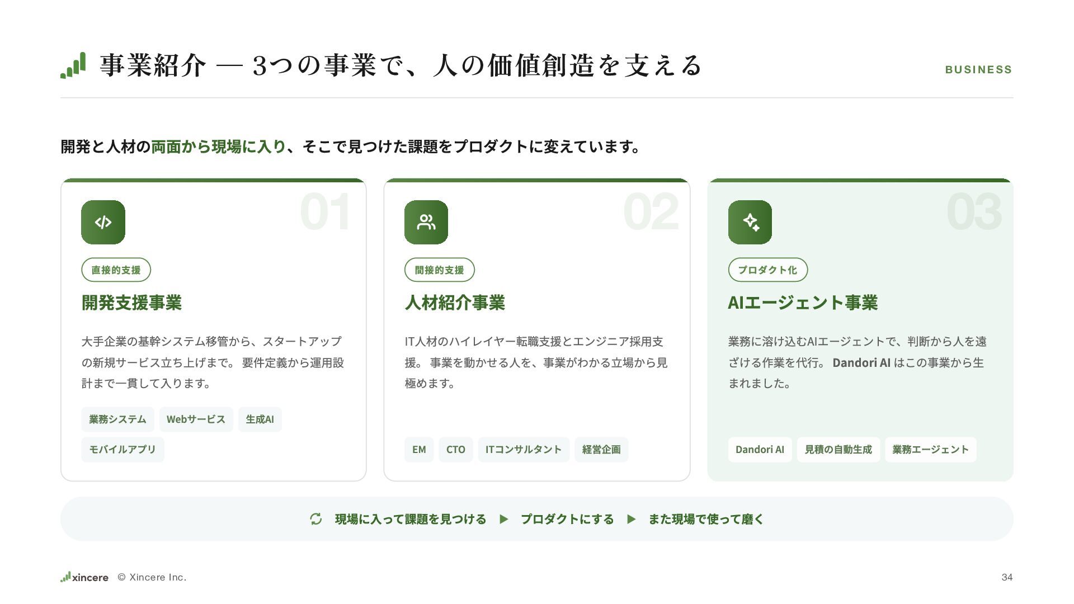
Task: Select the プロダクト化 pill label
Action: click(767, 270)
